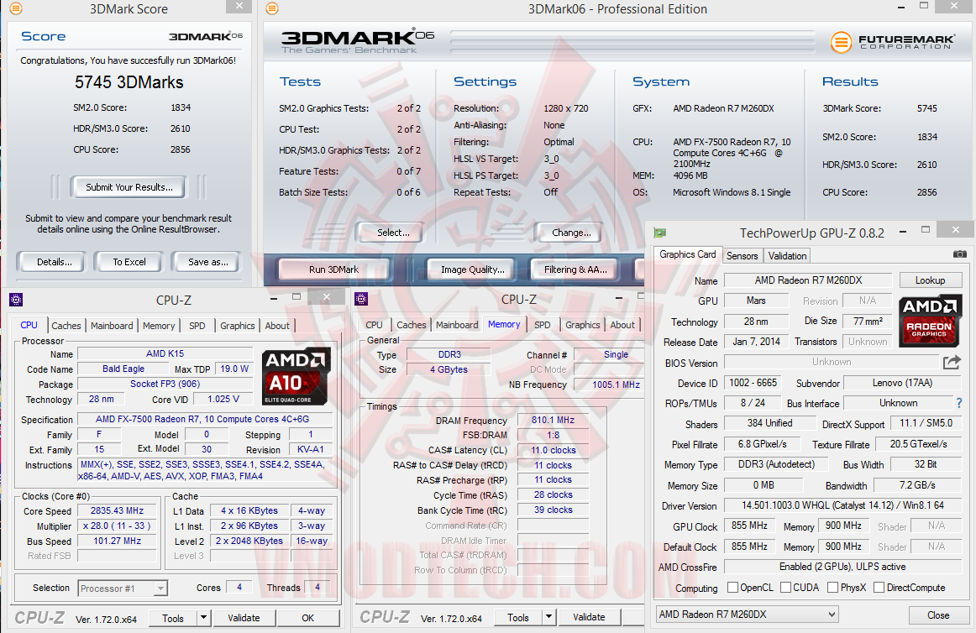Click the Core Speed 2835.43 MHz value
This screenshot has width=976, height=633.
(x=117, y=510)
